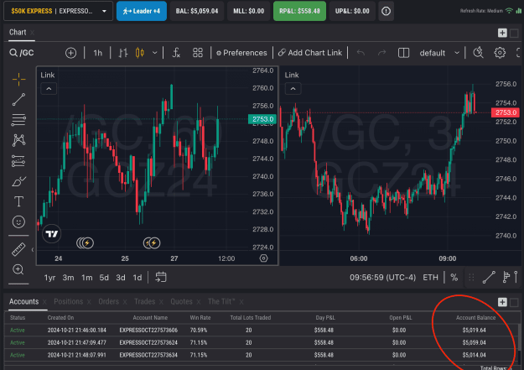Open the indicator templates grid
524x370 pixels.
coord(198,53)
